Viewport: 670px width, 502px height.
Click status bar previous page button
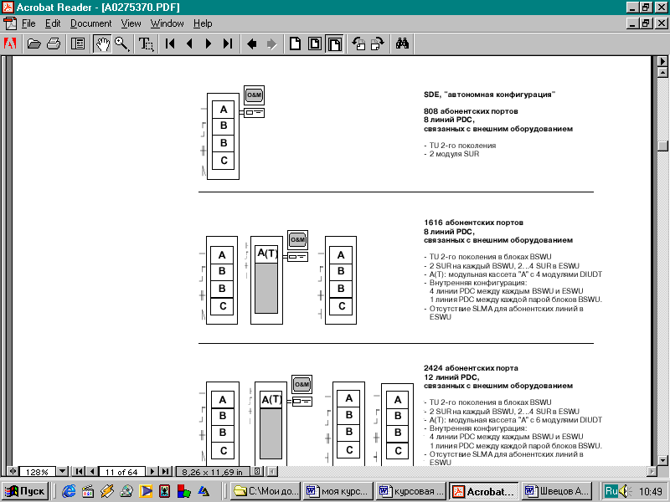(91, 472)
